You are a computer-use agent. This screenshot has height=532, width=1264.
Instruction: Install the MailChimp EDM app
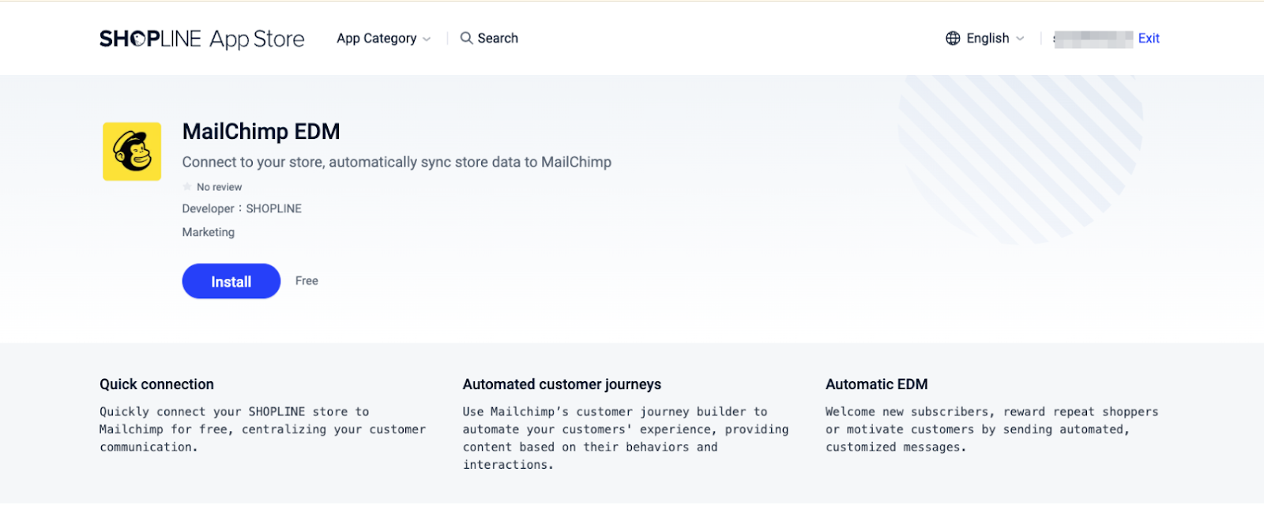tap(231, 281)
